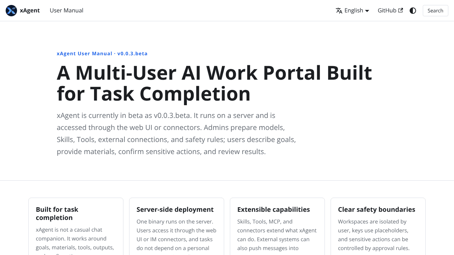This screenshot has height=255, width=454.
Task: Click the intro paragraph about xAgent beta
Action: (x=176, y=134)
